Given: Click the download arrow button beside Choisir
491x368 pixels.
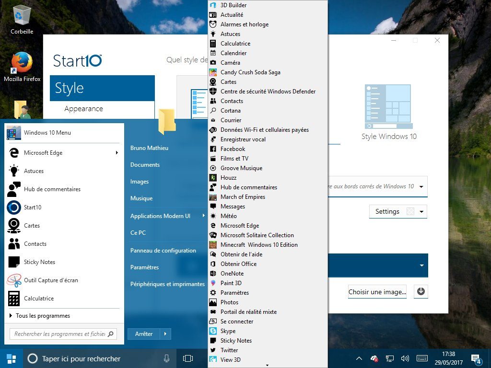Looking at the screenshot, I should pos(421,291).
